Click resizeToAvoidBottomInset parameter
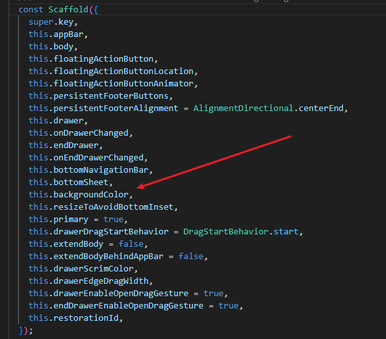This screenshot has height=339, width=386. (x=114, y=207)
